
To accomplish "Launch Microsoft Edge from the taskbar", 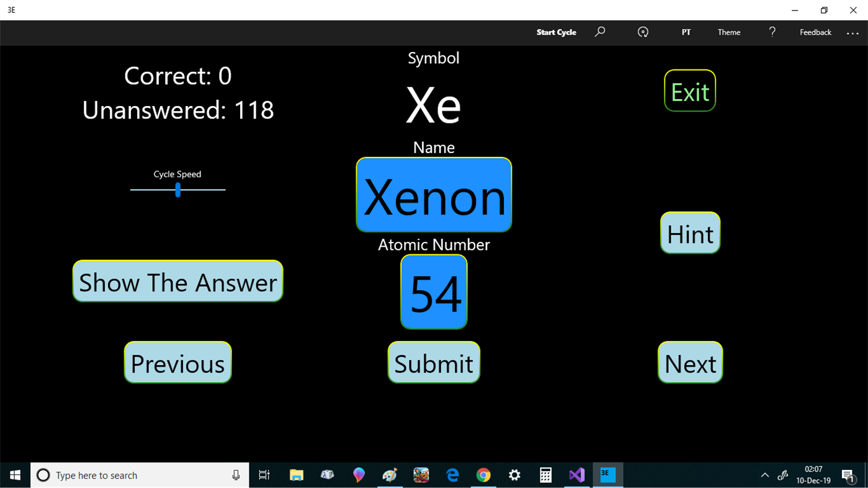I will [452, 475].
